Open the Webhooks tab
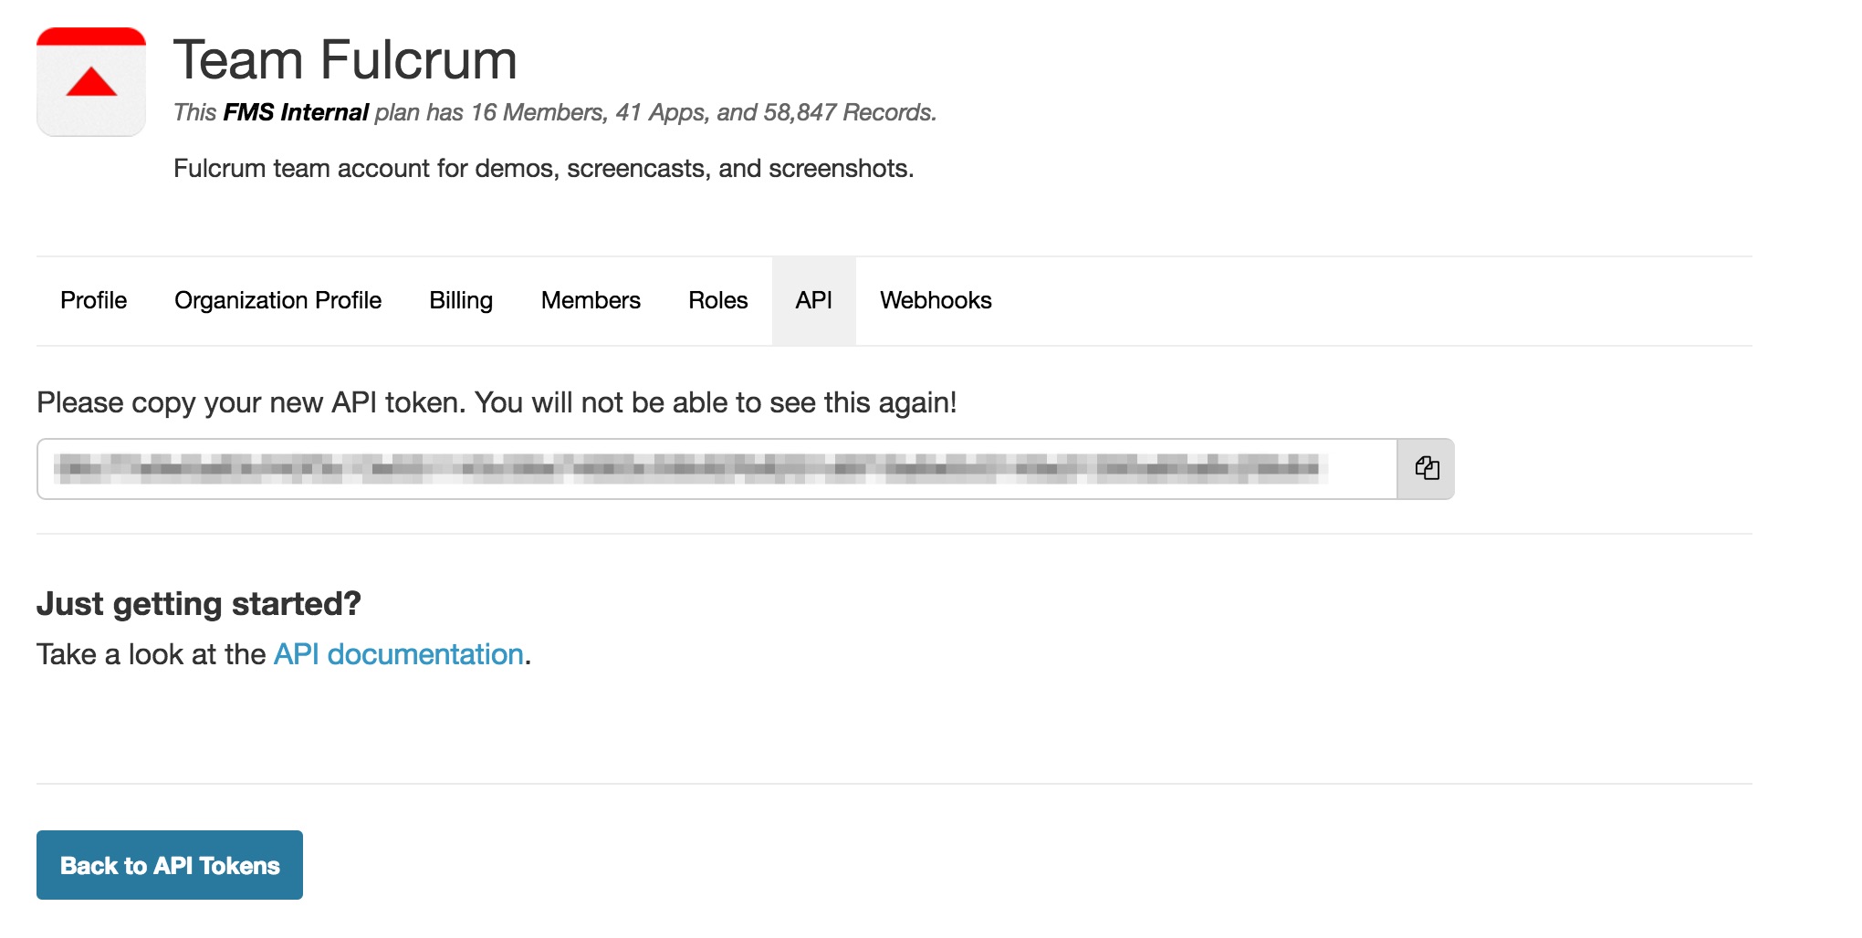This screenshot has width=1862, height=938. pos(936,300)
